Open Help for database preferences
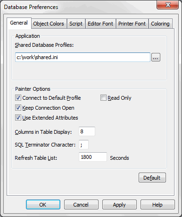 point(157,205)
